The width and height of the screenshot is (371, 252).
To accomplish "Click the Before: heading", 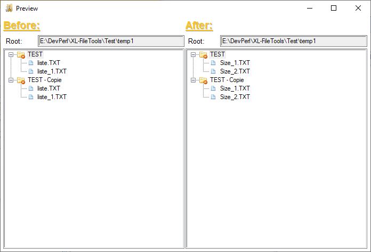I will click(22, 26).
